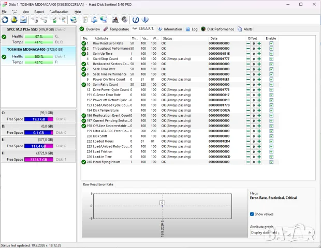The image size is (321, 248).
Task: Uncheck Enable box for Ultra ATA CRC Error
Action: tap(271, 131)
